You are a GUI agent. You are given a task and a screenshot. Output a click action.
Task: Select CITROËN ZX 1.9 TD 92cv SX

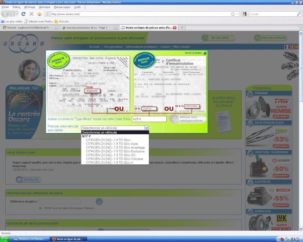[x=115, y=155]
